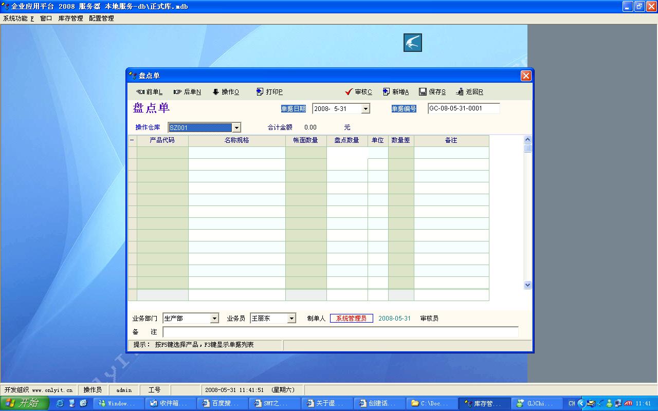Open the 库存管理 menu
The image size is (658, 411).
click(x=70, y=18)
